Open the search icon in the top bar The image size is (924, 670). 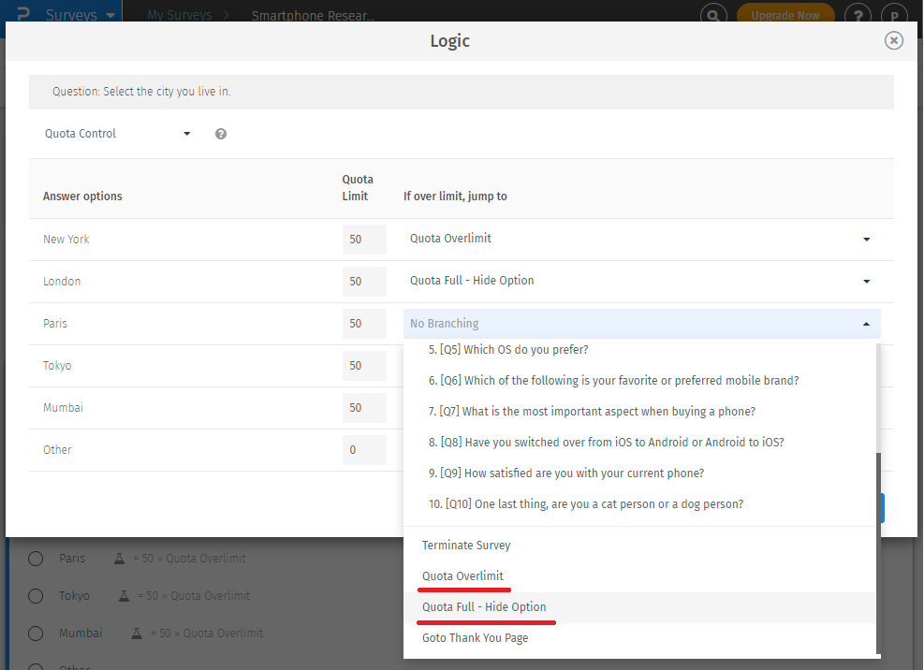tap(713, 15)
